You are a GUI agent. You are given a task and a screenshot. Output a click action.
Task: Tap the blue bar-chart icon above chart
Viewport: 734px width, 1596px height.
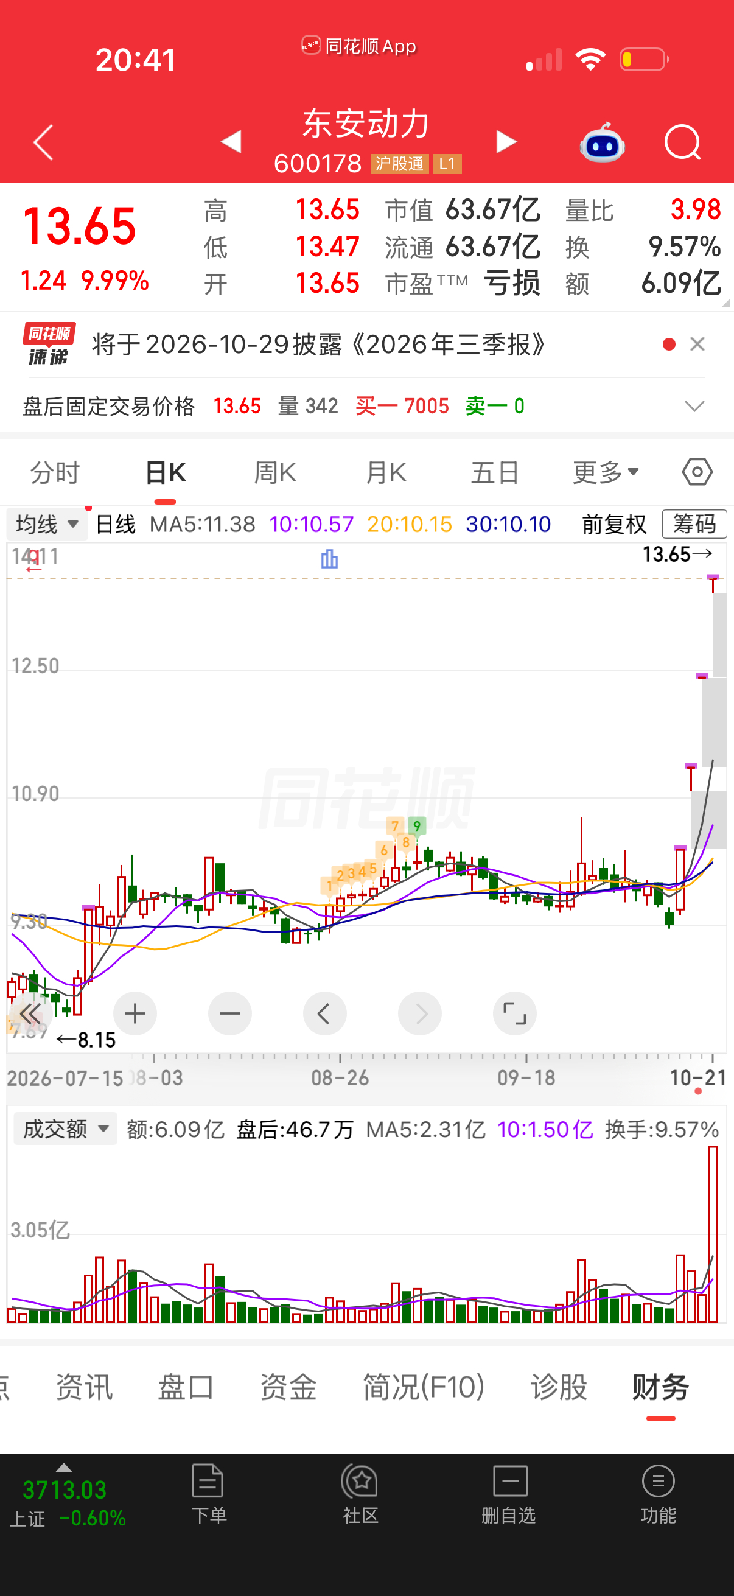(x=329, y=559)
